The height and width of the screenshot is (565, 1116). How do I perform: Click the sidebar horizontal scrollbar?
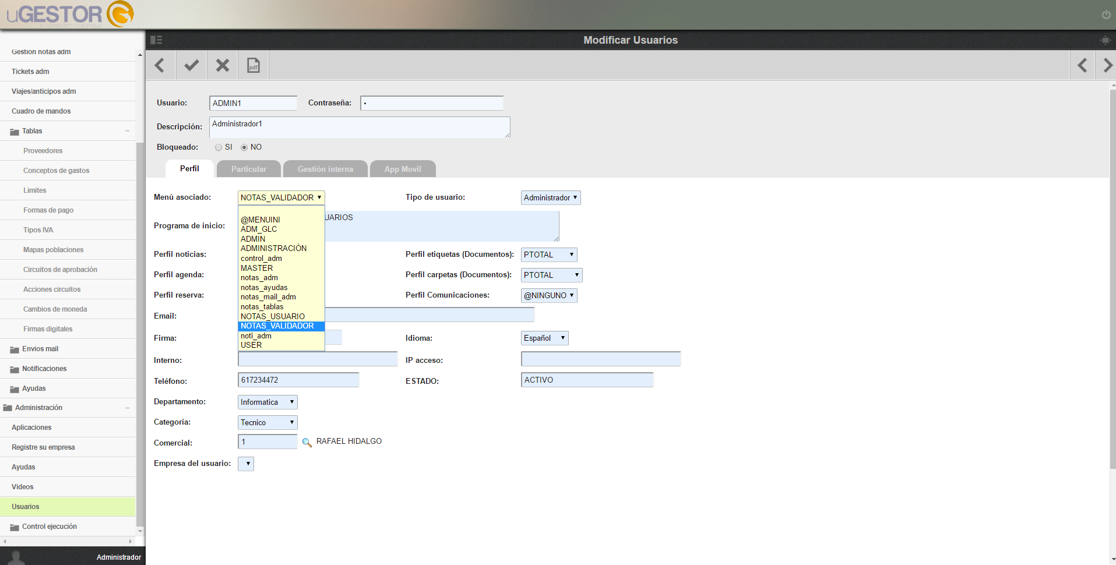point(68,541)
